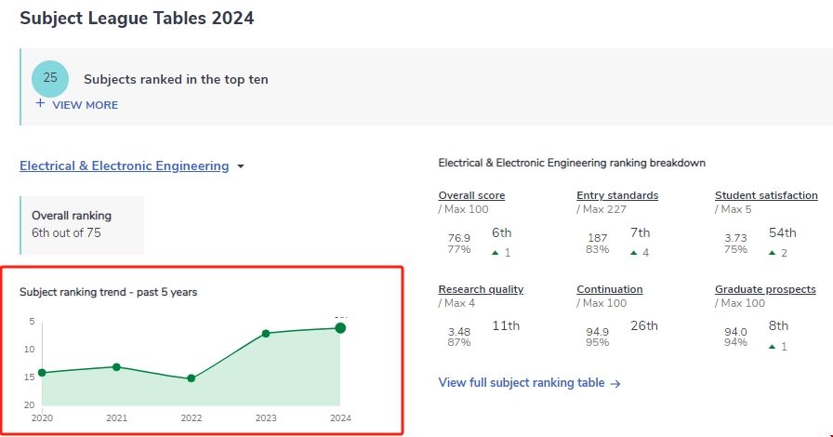Expand the View More plus icon
Screen dimensions: 833x437
point(40,104)
